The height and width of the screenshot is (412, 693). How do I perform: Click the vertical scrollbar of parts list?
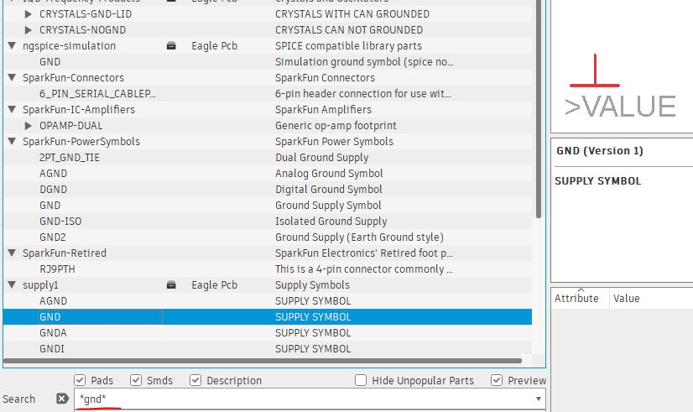(x=539, y=108)
